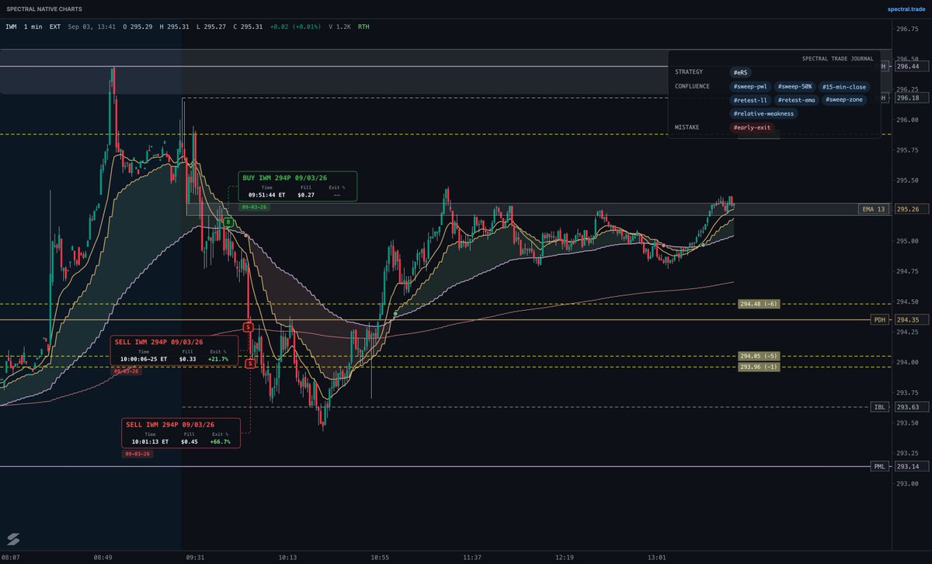Image resolution: width=932 pixels, height=564 pixels.
Task: Click the SPECTRAL TRADE JOURNAL heading
Action: click(x=837, y=58)
